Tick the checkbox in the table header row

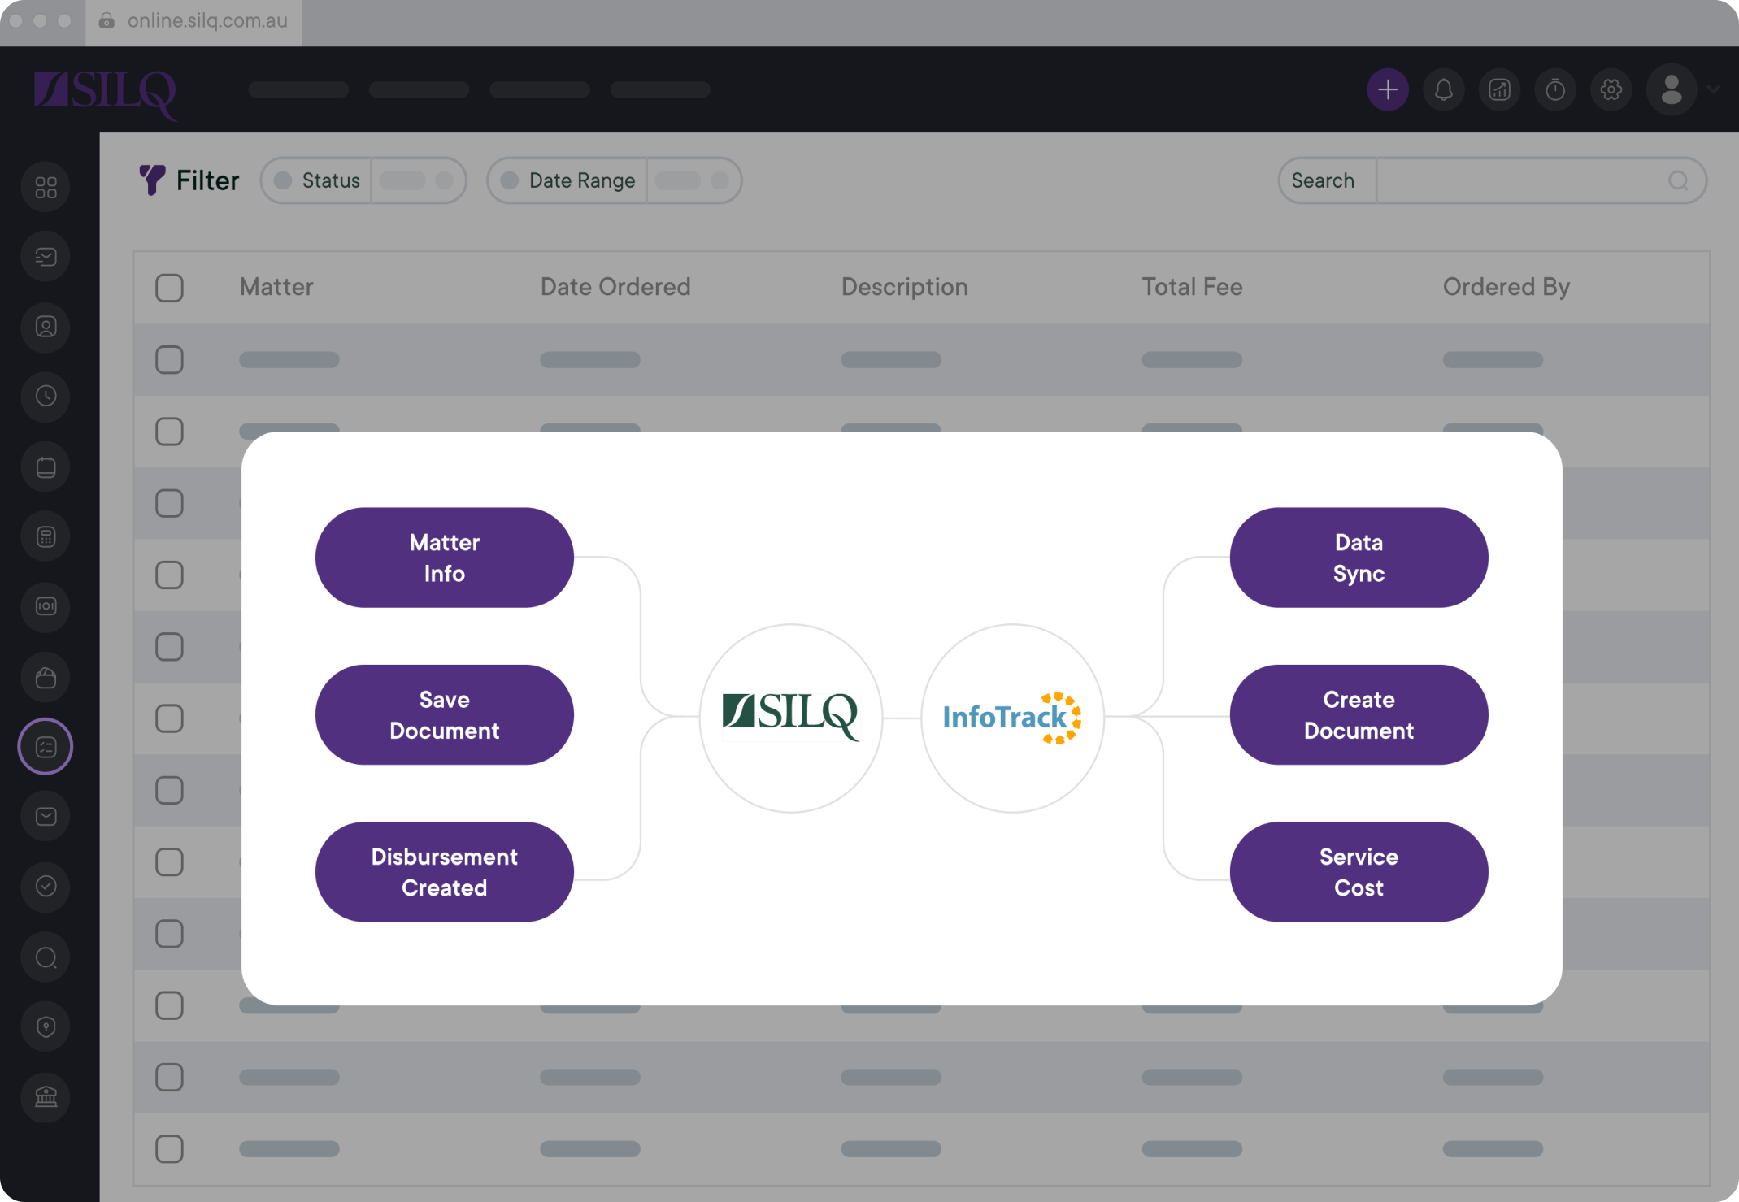point(170,288)
